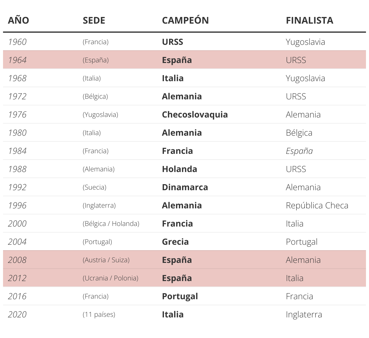Click finalist Inglaterra in the 2020 row
Image resolution: width=369 pixels, height=338 pixels.
click(304, 314)
